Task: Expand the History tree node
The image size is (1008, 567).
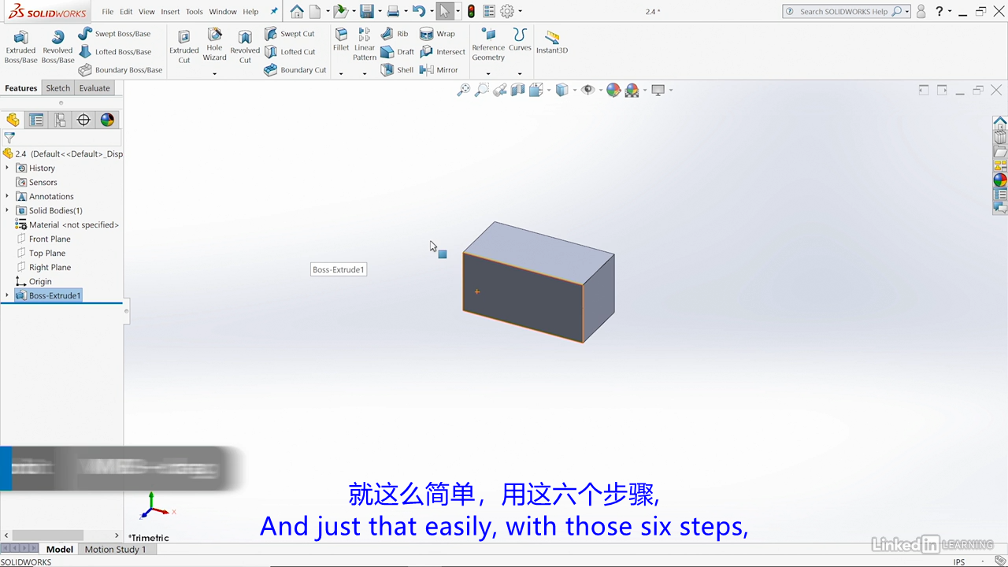Action: pyautogui.click(x=7, y=168)
